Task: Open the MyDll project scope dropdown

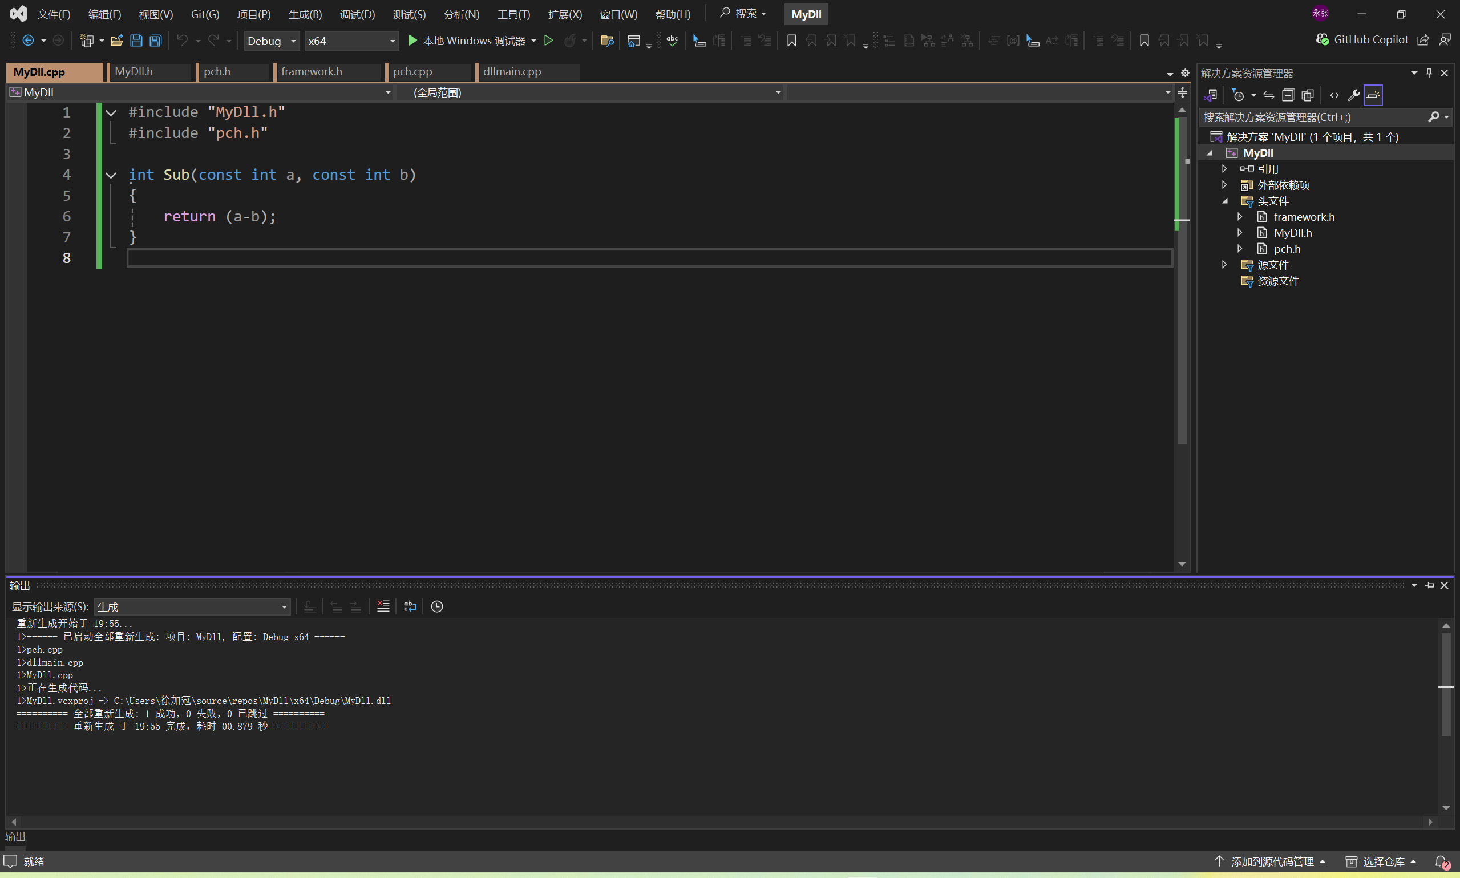Action: [200, 92]
